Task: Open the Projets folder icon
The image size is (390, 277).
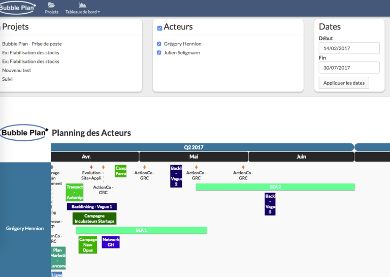Action: click(x=51, y=5)
